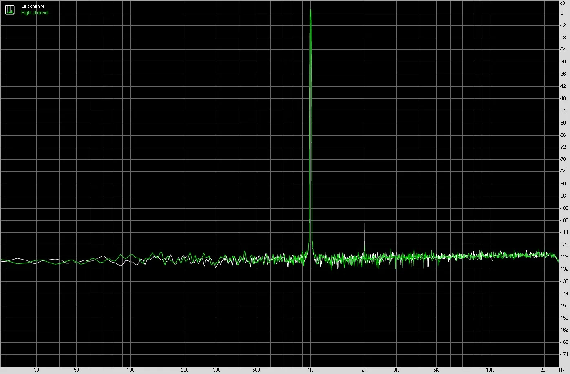
Task: Click the "500" frequency axis label
Action: point(256,370)
